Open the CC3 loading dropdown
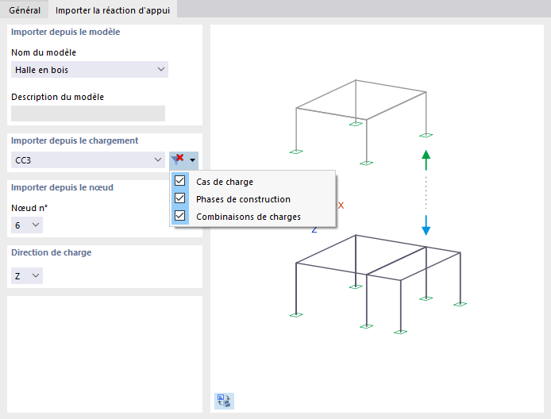Viewport: 551px width, 419px height. point(88,160)
